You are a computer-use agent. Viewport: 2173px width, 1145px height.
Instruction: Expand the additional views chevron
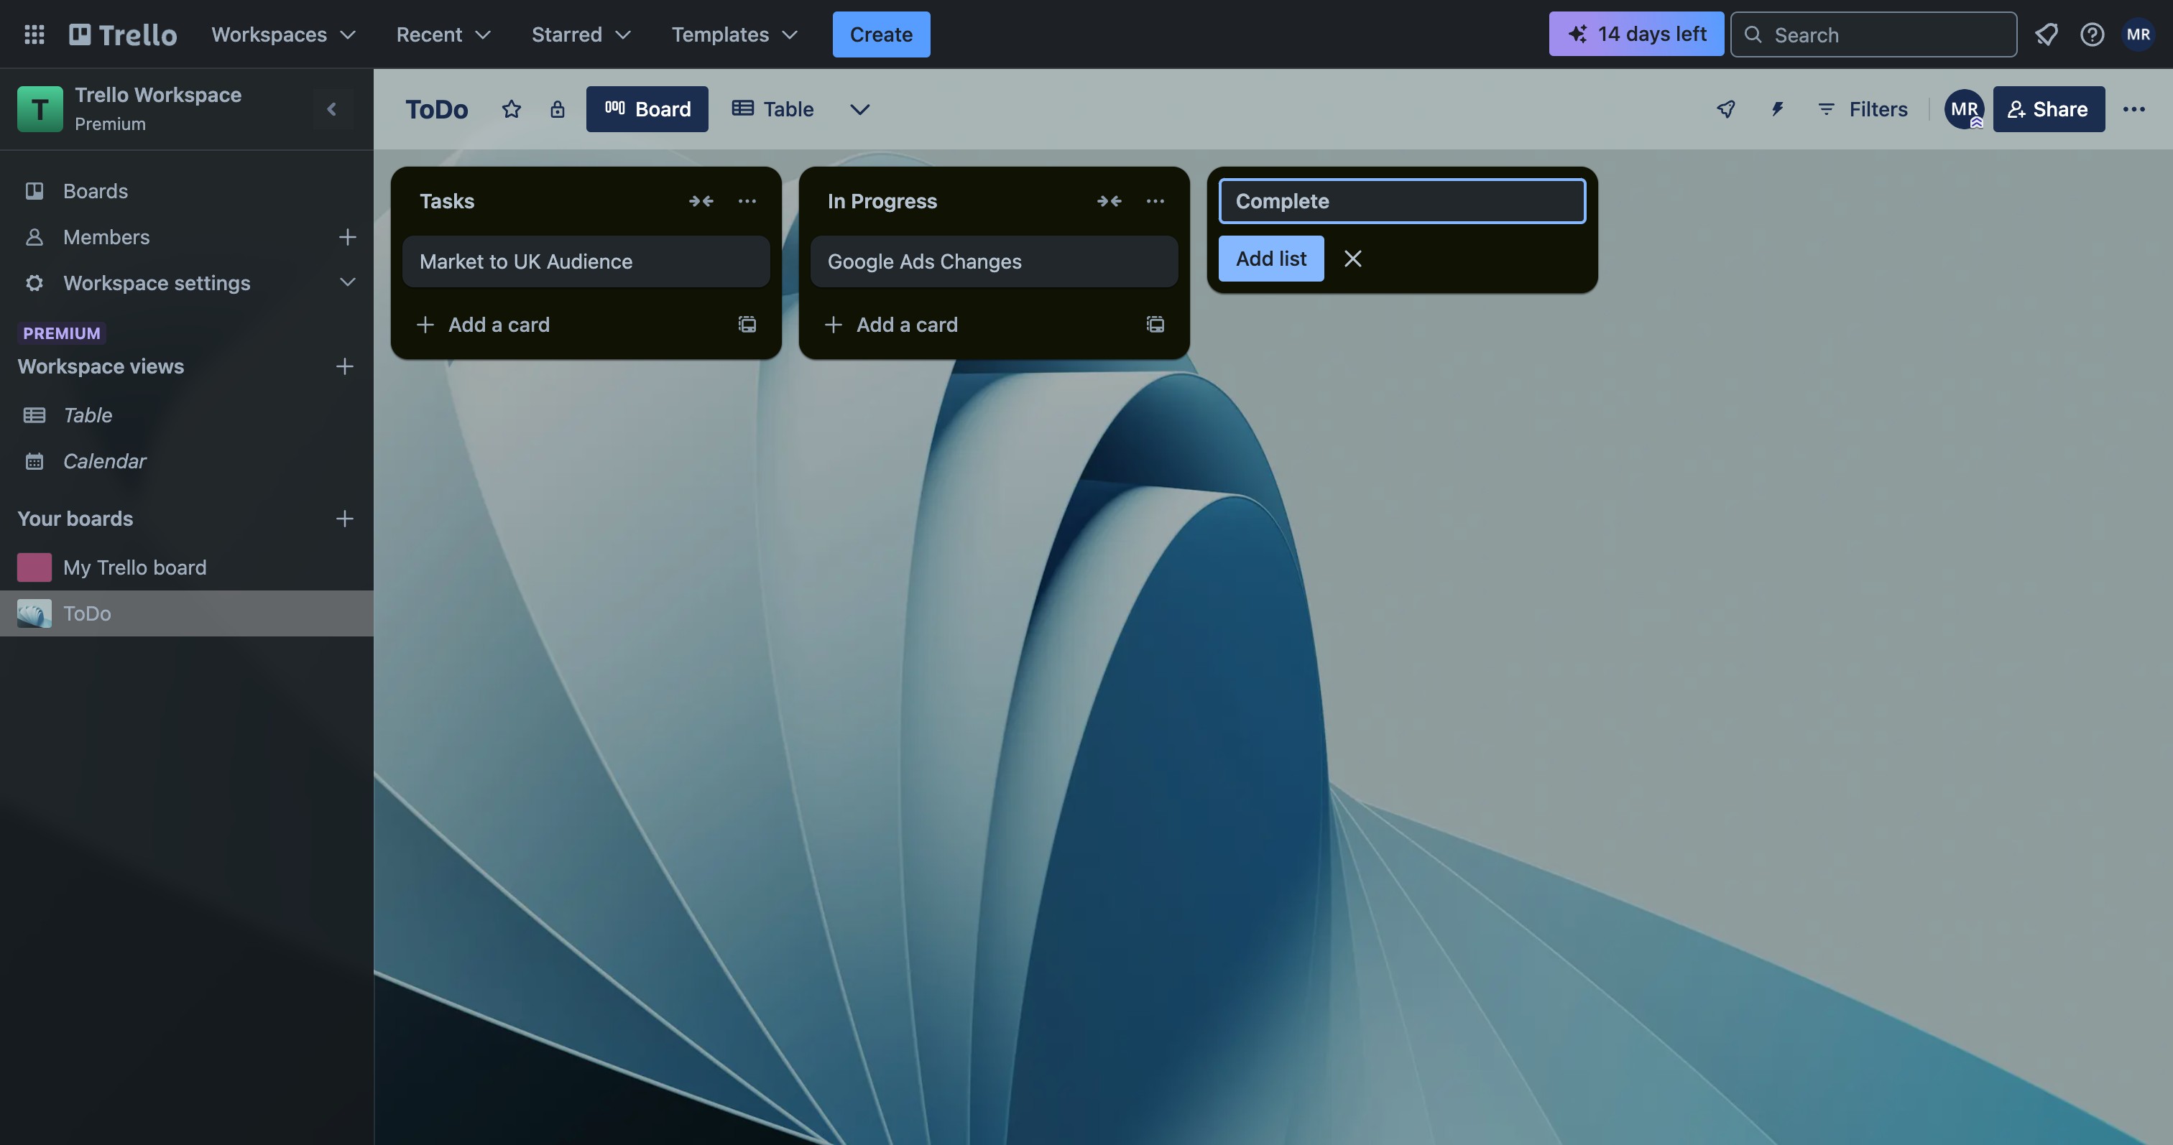[859, 108]
